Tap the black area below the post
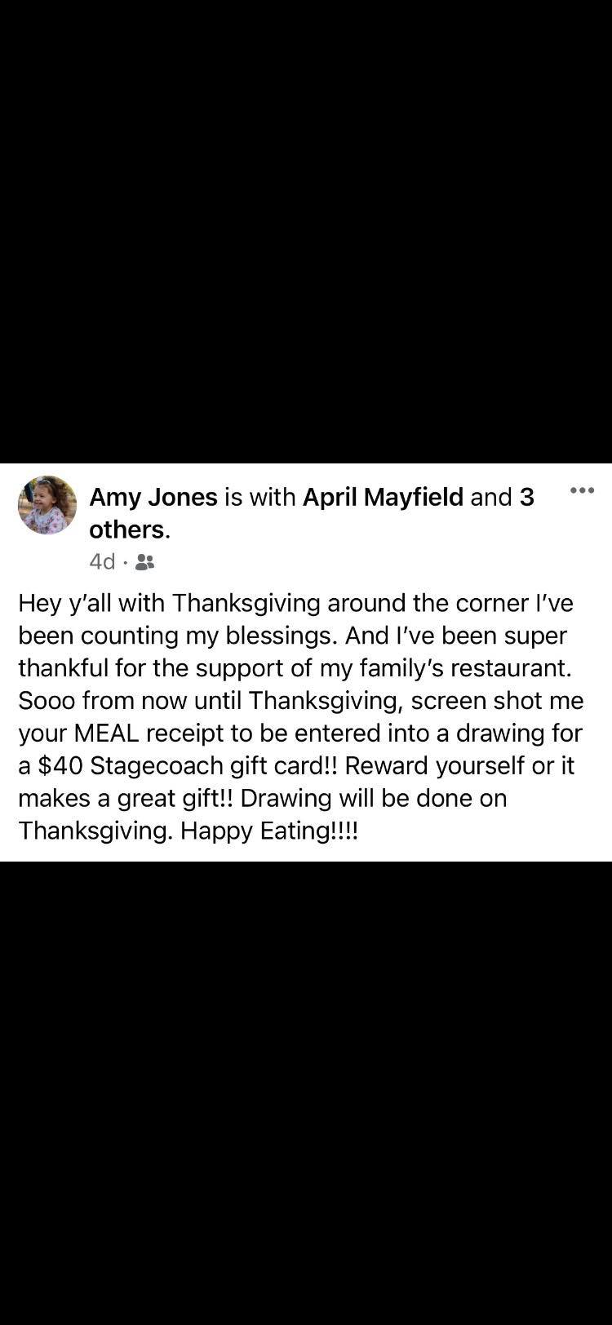Viewport: 612px width, 1325px height. pos(306,1093)
